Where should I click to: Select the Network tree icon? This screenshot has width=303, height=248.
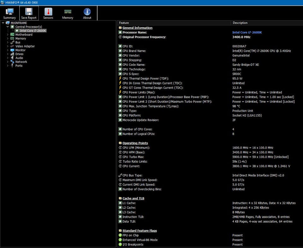12,62
